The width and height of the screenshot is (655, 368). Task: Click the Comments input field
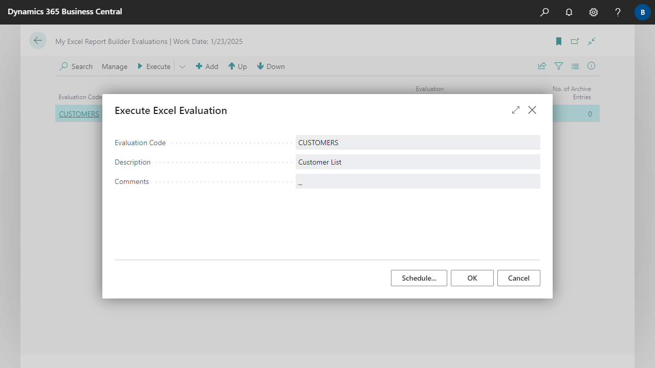pyautogui.click(x=418, y=181)
